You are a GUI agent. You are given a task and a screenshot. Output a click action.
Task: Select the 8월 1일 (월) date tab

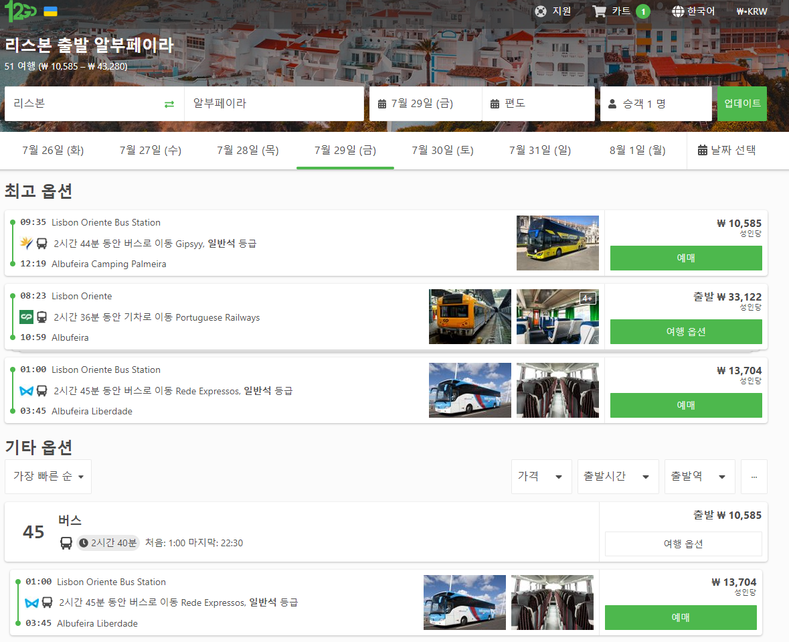tap(638, 150)
